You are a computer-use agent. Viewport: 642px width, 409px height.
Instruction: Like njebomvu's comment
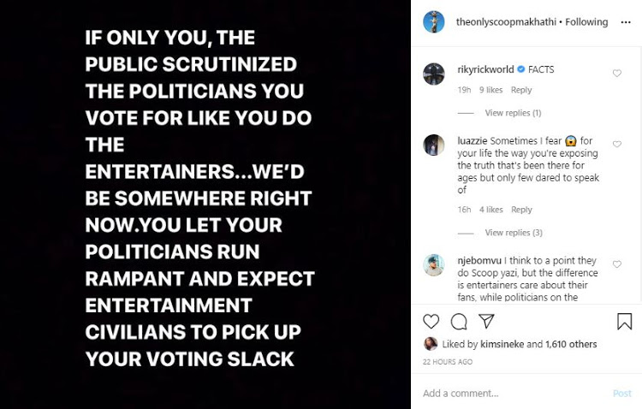point(616,264)
